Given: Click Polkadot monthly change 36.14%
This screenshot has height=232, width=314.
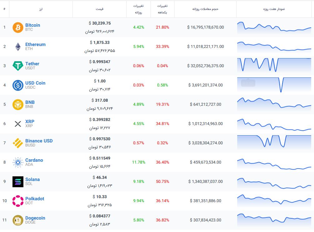Looking at the screenshot, I should 162,201.
